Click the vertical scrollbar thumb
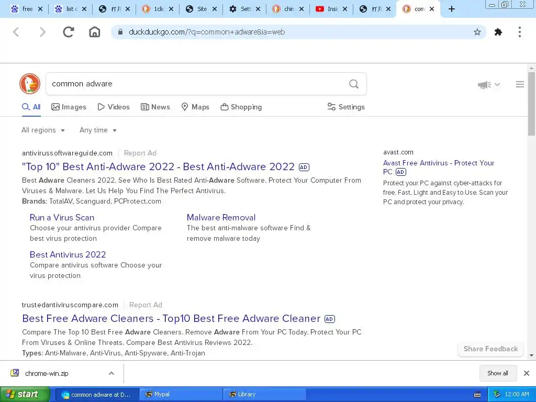 click(531, 104)
